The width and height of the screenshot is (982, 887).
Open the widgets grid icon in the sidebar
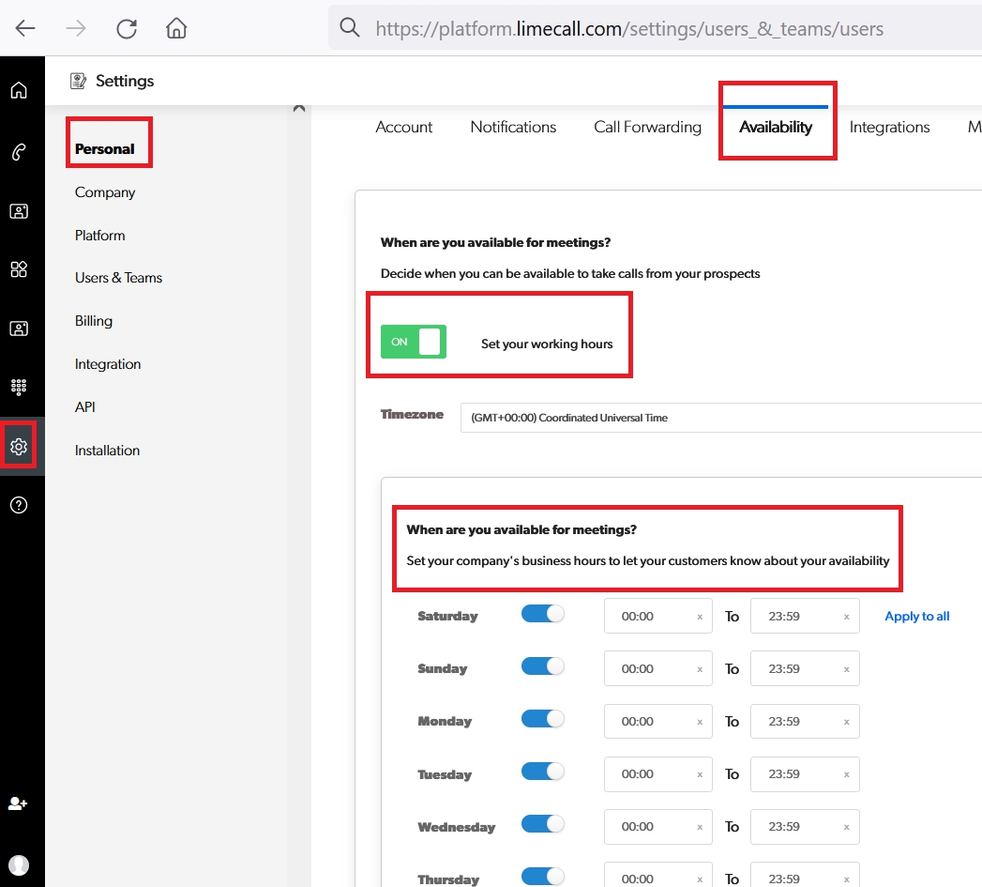point(19,270)
